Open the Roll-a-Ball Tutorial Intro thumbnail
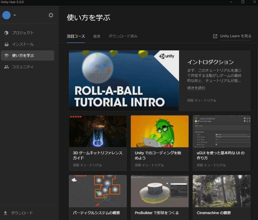The width and height of the screenshot is (258, 220). coord(124,80)
